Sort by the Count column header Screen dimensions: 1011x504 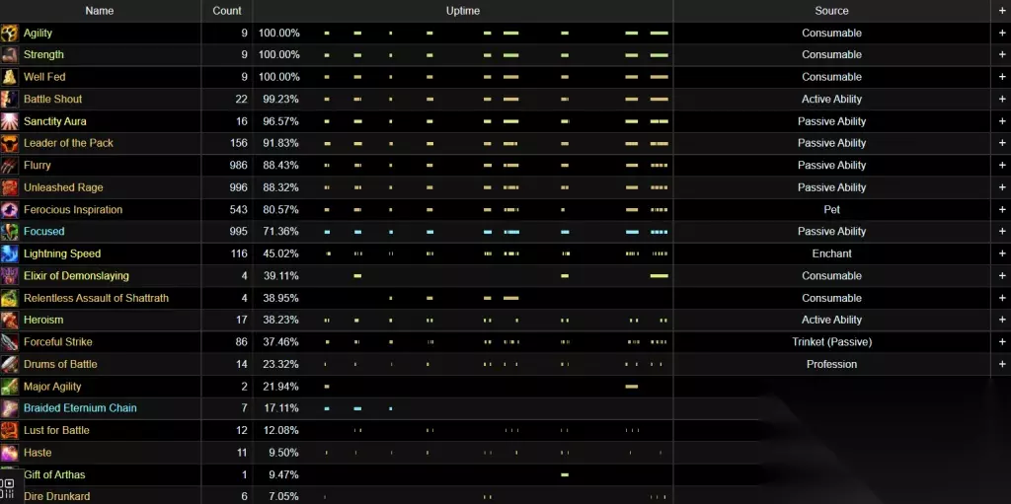[x=227, y=11]
